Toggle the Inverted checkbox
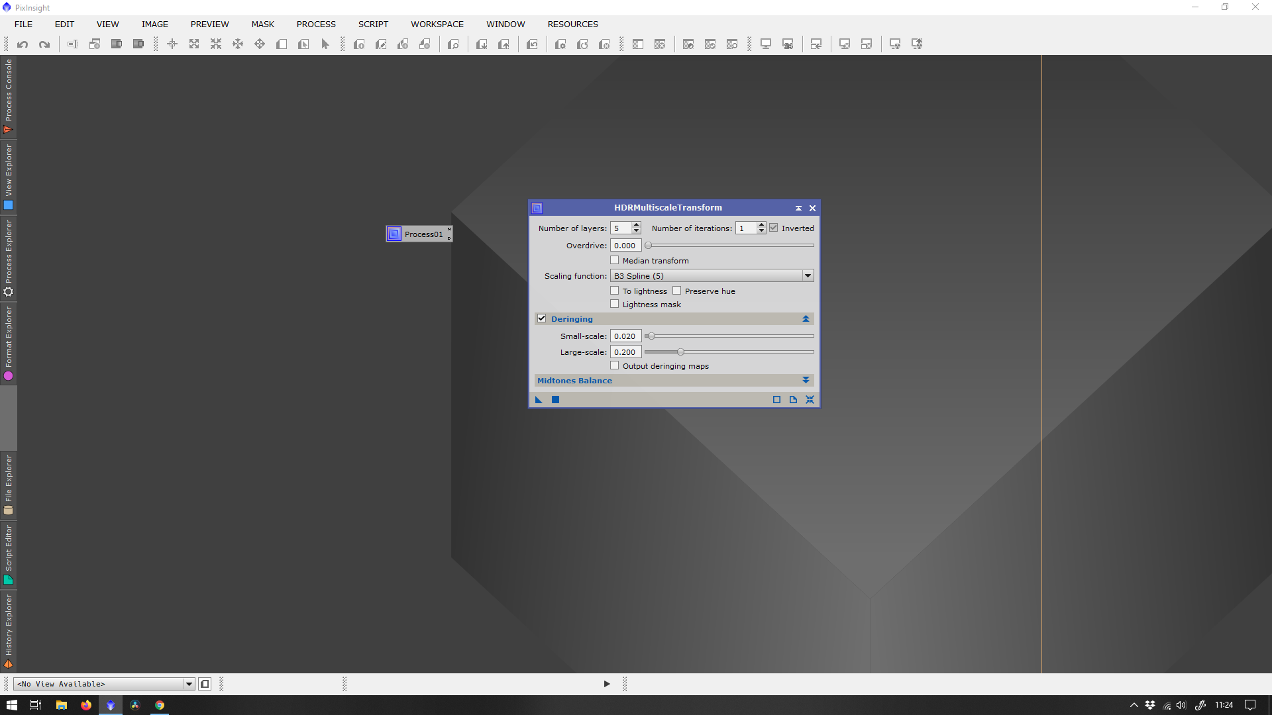Viewport: 1272px width, 715px height. point(773,228)
